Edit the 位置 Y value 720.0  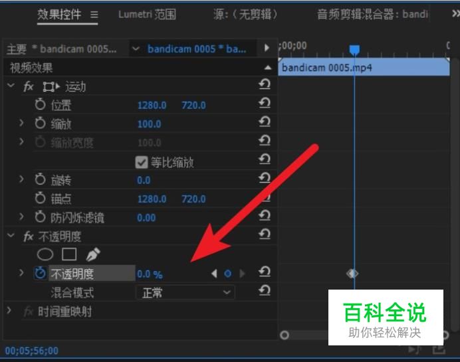[x=193, y=105]
